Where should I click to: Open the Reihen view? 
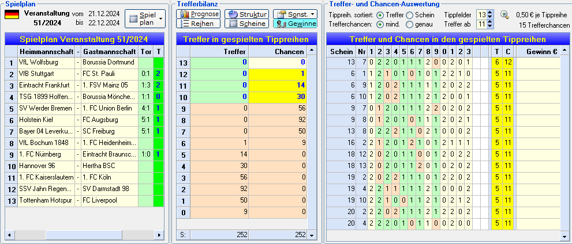(x=199, y=24)
